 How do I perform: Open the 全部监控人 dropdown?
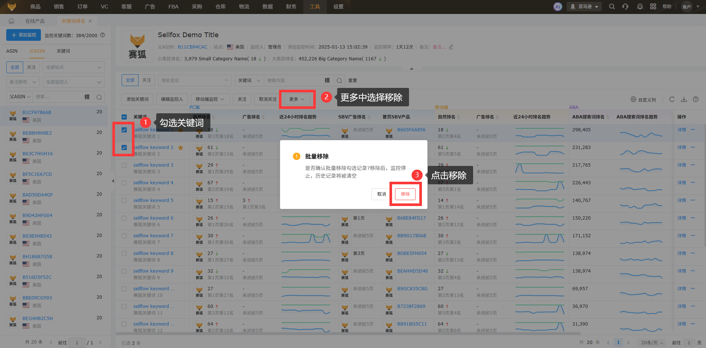tap(74, 82)
